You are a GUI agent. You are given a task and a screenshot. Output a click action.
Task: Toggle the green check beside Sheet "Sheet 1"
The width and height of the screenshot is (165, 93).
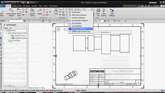pyautogui.click(x=9, y=33)
